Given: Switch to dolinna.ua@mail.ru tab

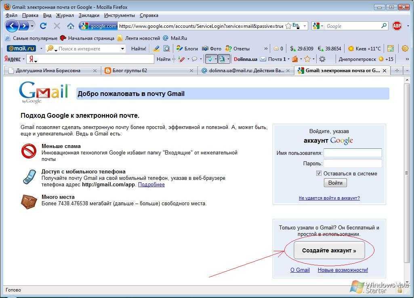Looking at the screenshot, I should 246,71.
